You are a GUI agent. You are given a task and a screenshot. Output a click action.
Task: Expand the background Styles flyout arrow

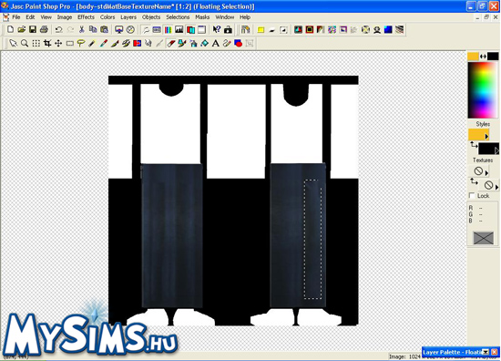point(496,150)
